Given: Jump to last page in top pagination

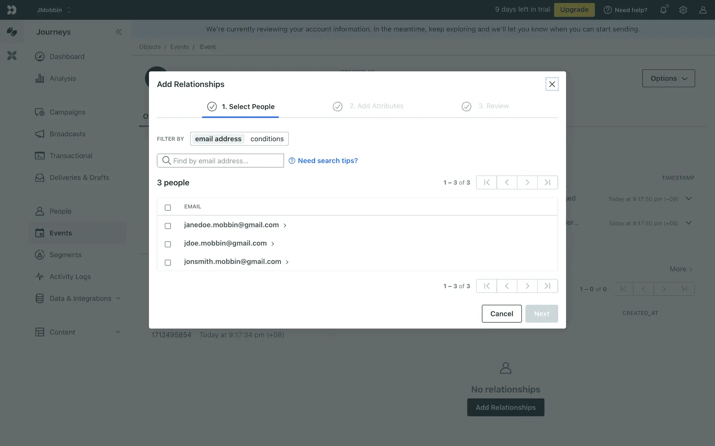Looking at the screenshot, I should tap(547, 182).
